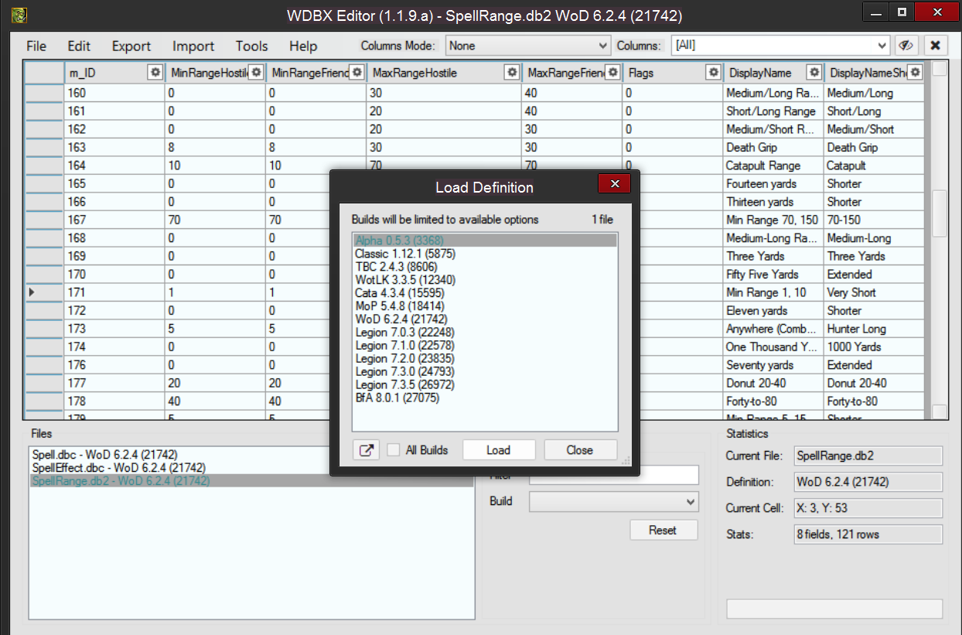The width and height of the screenshot is (962, 635).
Task: Click m_ID cell 160
Action: (x=114, y=93)
